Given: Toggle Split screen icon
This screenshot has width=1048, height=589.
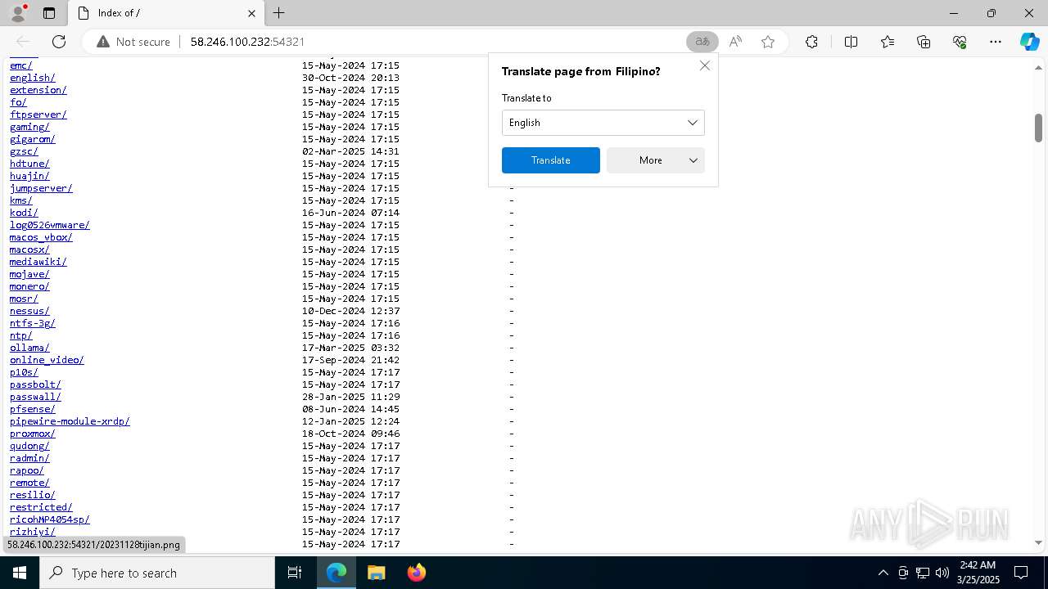Looking at the screenshot, I should (x=851, y=42).
